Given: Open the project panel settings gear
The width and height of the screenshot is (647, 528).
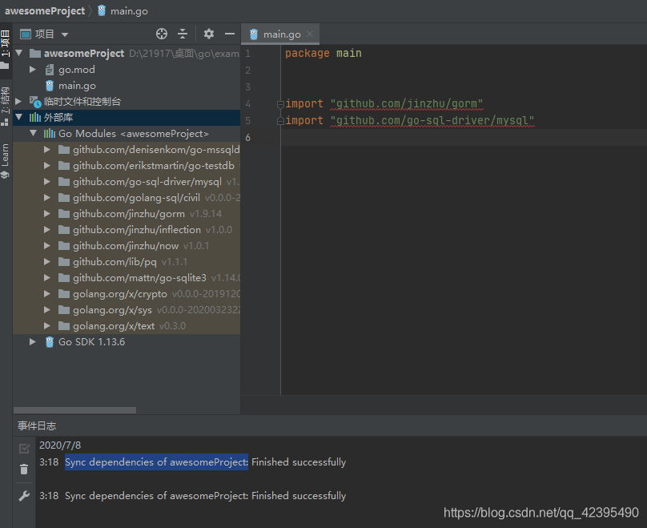Looking at the screenshot, I should [207, 34].
